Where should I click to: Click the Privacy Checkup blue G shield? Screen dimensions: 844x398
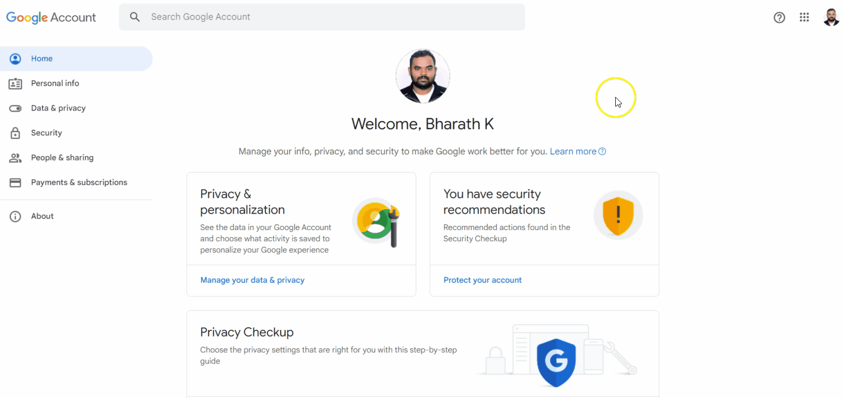click(x=556, y=362)
